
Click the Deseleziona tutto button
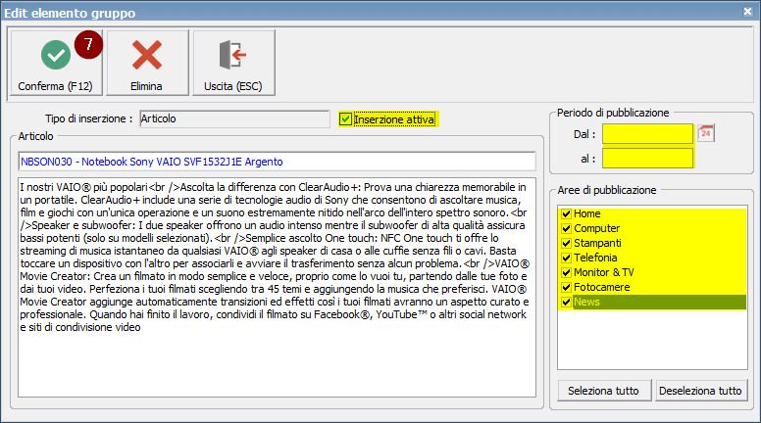tap(701, 391)
